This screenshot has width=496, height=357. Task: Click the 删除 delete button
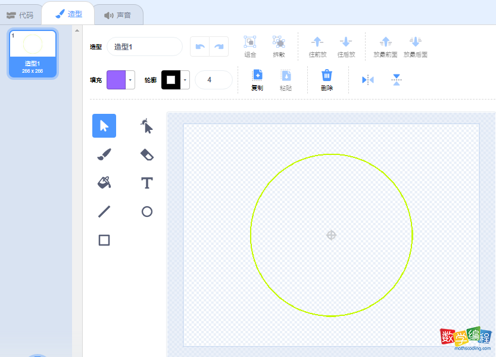[326, 80]
